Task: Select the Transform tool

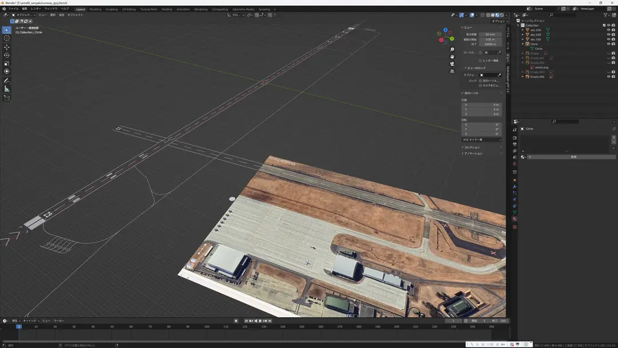Action: tap(7, 72)
